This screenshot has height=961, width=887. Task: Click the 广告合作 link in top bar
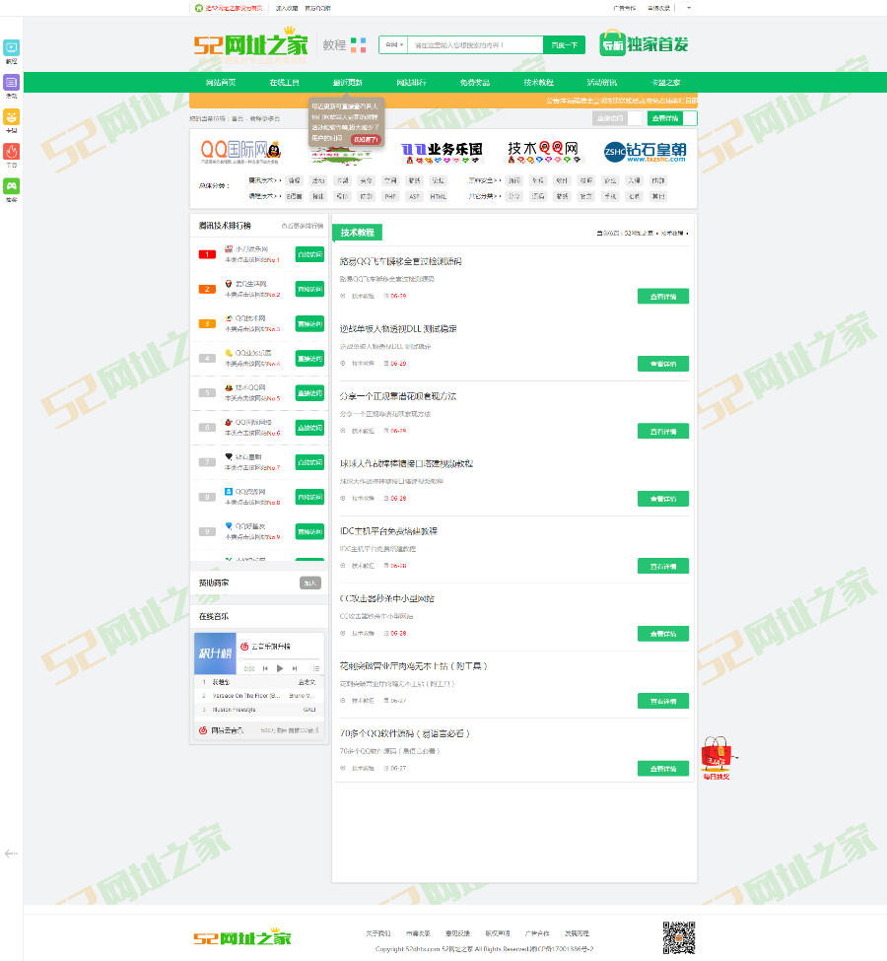624,8
